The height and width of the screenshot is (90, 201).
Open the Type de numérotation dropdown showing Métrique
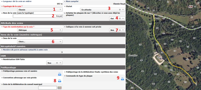40,30
